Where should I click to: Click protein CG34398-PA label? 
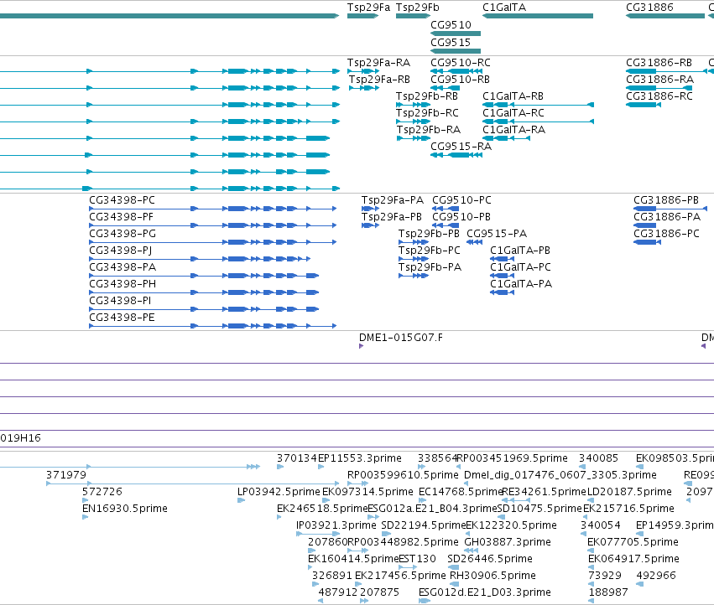(x=122, y=267)
